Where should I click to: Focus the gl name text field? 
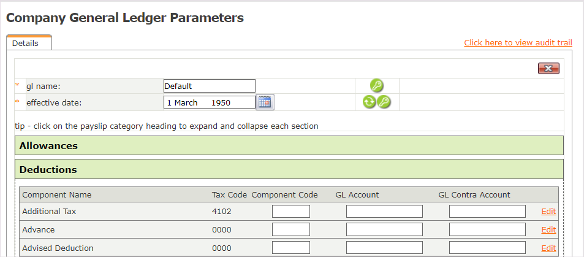[209, 86]
